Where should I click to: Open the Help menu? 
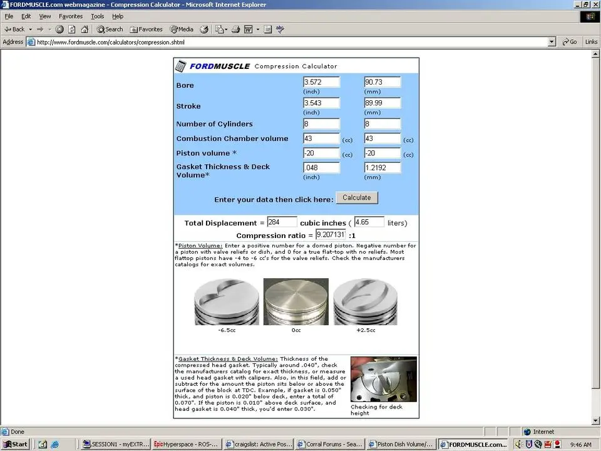click(118, 16)
